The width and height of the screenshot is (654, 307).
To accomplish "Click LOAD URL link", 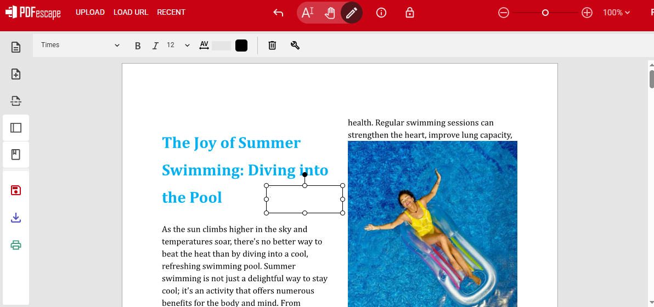I will click(x=131, y=12).
